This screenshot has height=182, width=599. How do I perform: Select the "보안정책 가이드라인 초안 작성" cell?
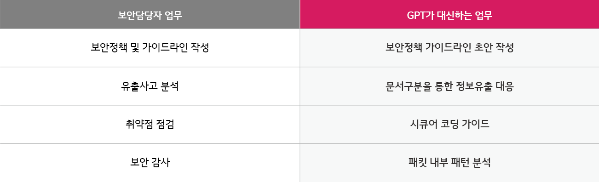click(449, 48)
